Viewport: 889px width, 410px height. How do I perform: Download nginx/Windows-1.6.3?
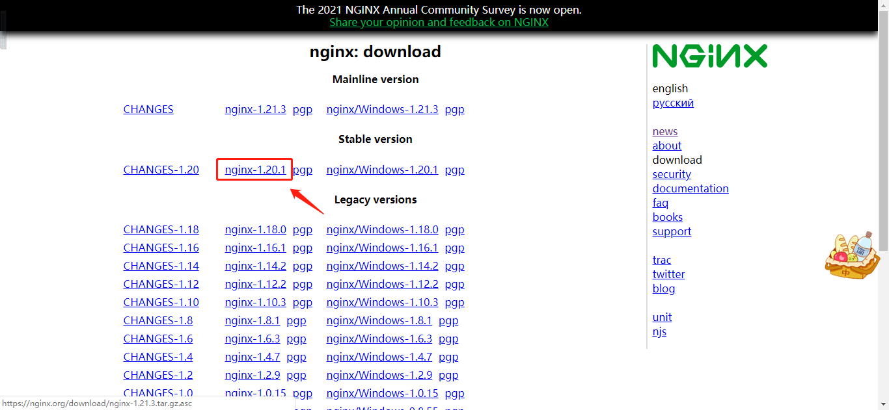pyautogui.click(x=379, y=339)
